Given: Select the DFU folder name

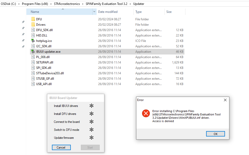Looking at the screenshot, I should tap(39, 19).
